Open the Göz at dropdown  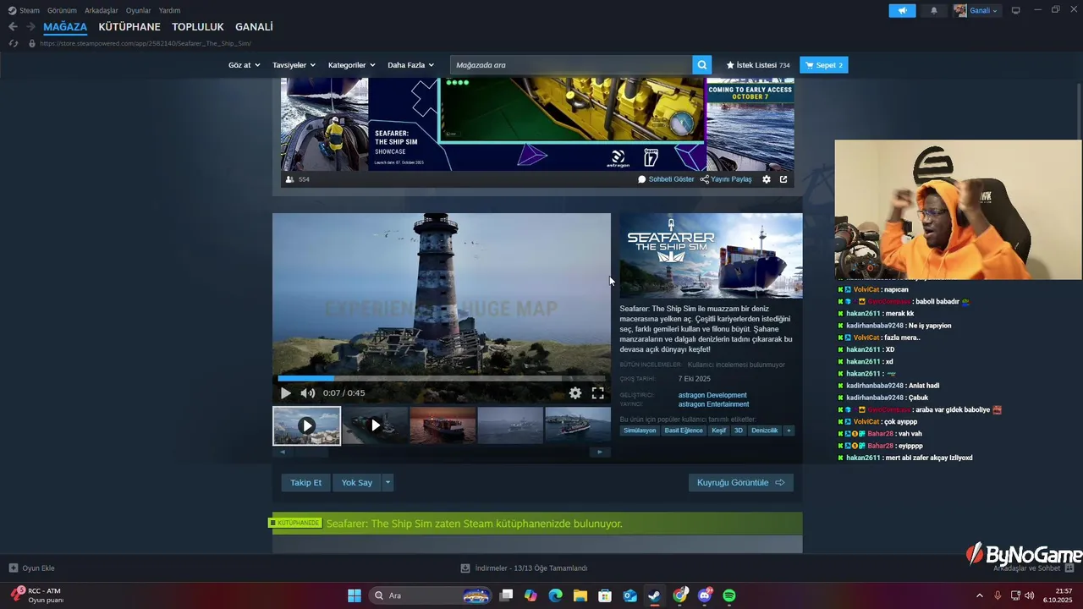tap(244, 65)
